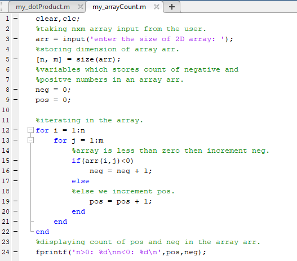Place cursor in 'clear,clc;' text
The image size is (297, 261).
[58, 19]
